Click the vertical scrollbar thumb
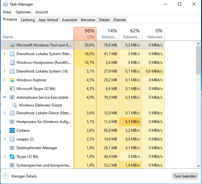Image resolution: width=202 pixels, height=184 pixels. pos(199,60)
